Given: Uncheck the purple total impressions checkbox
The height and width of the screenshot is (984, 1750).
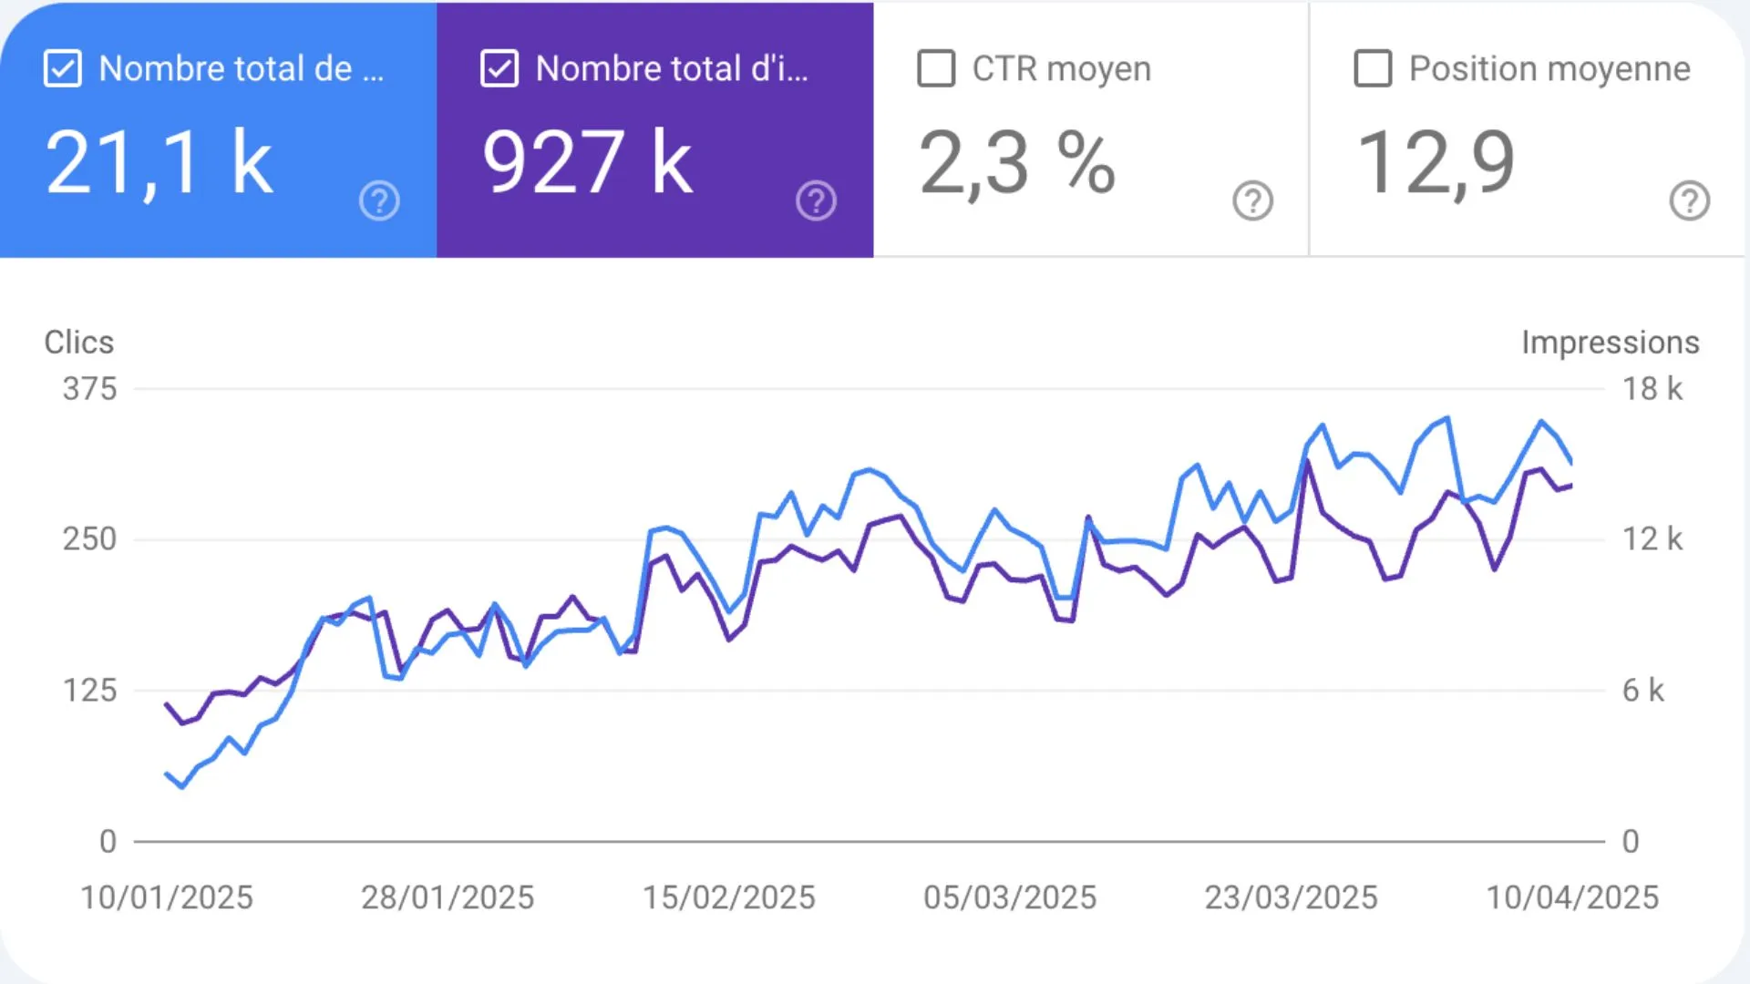Looking at the screenshot, I should 499,68.
